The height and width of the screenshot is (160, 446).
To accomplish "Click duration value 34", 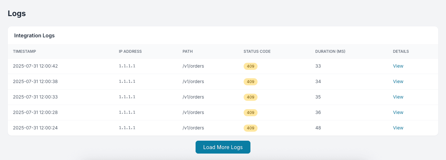I will tap(318, 81).
